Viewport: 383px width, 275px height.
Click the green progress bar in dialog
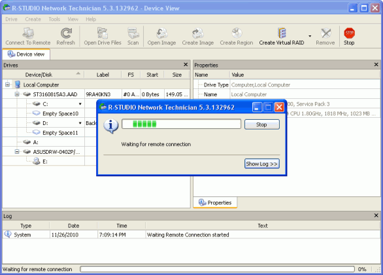tap(181, 124)
